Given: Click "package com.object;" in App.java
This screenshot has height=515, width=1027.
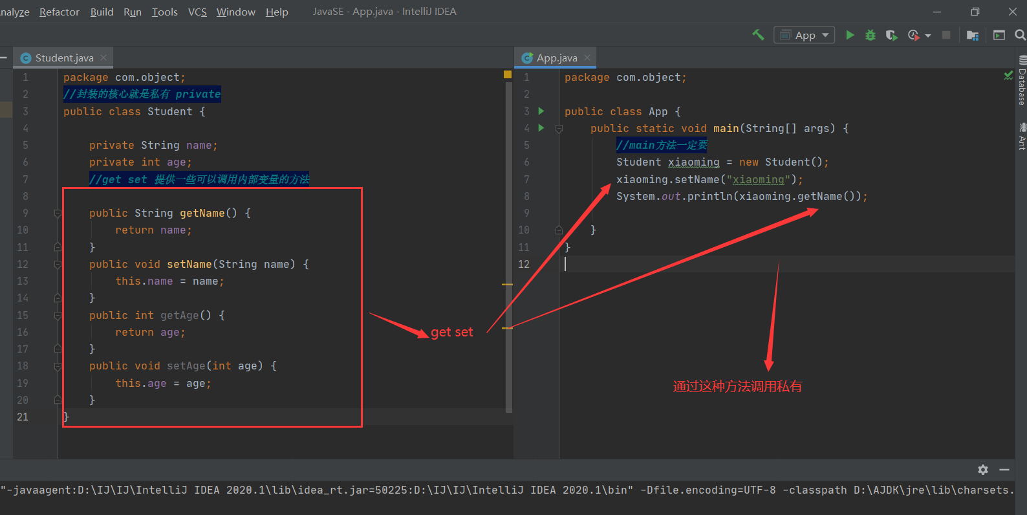Looking at the screenshot, I should 625,78.
